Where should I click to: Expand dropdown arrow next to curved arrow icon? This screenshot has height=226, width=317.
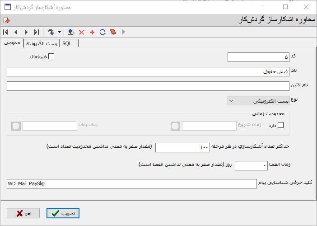click(59, 32)
